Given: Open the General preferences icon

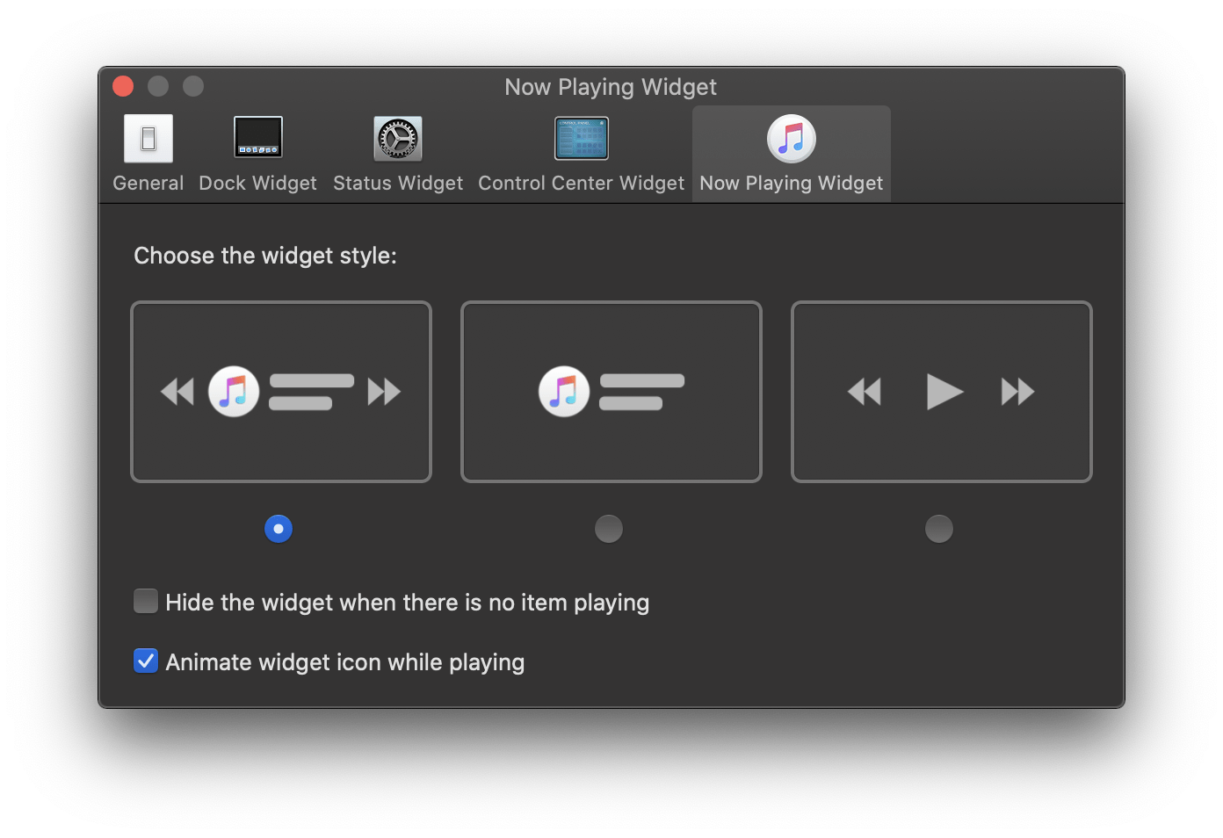Looking at the screenshot, I should coord(148,139).
